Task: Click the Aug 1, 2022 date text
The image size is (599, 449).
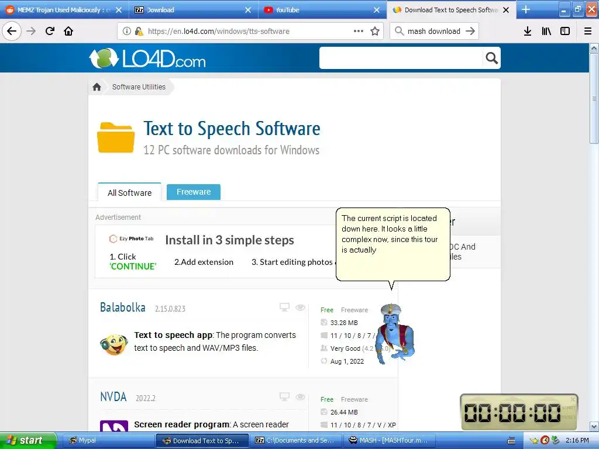Action: pyautogui.click(x=347, y=361)
